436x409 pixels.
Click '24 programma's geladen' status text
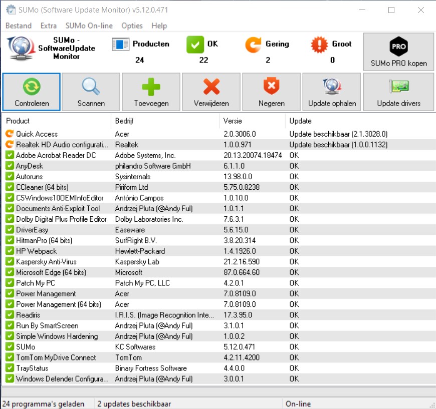(43, 403)
